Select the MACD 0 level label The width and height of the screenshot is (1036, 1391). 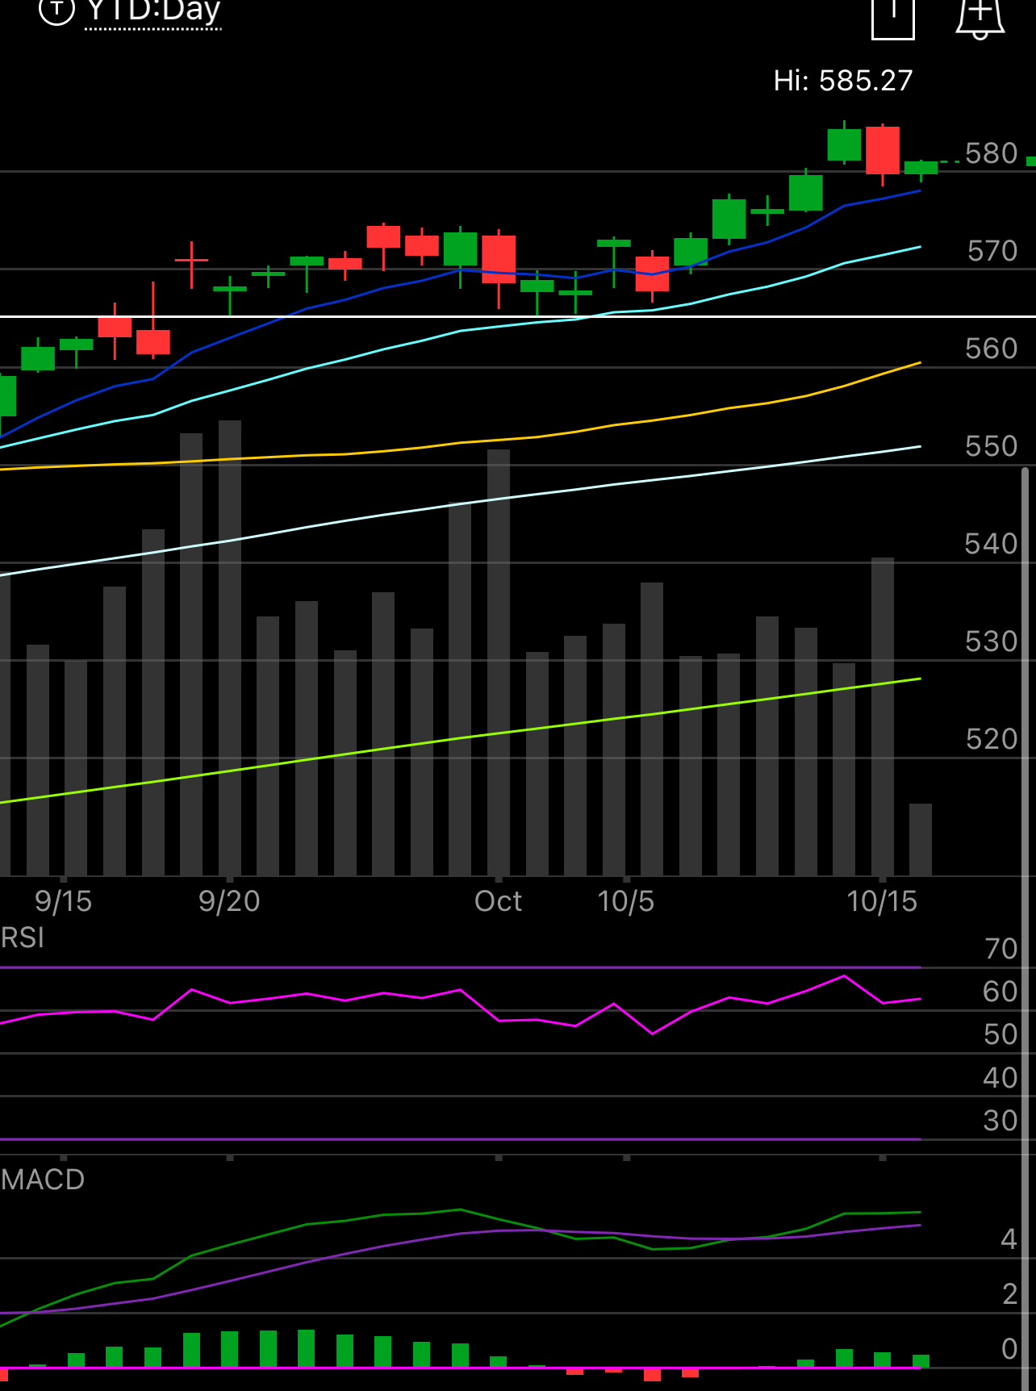pos(1009,1349)
